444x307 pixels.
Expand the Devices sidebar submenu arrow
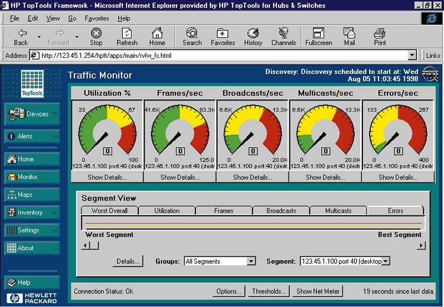click(x=56, y=114)
